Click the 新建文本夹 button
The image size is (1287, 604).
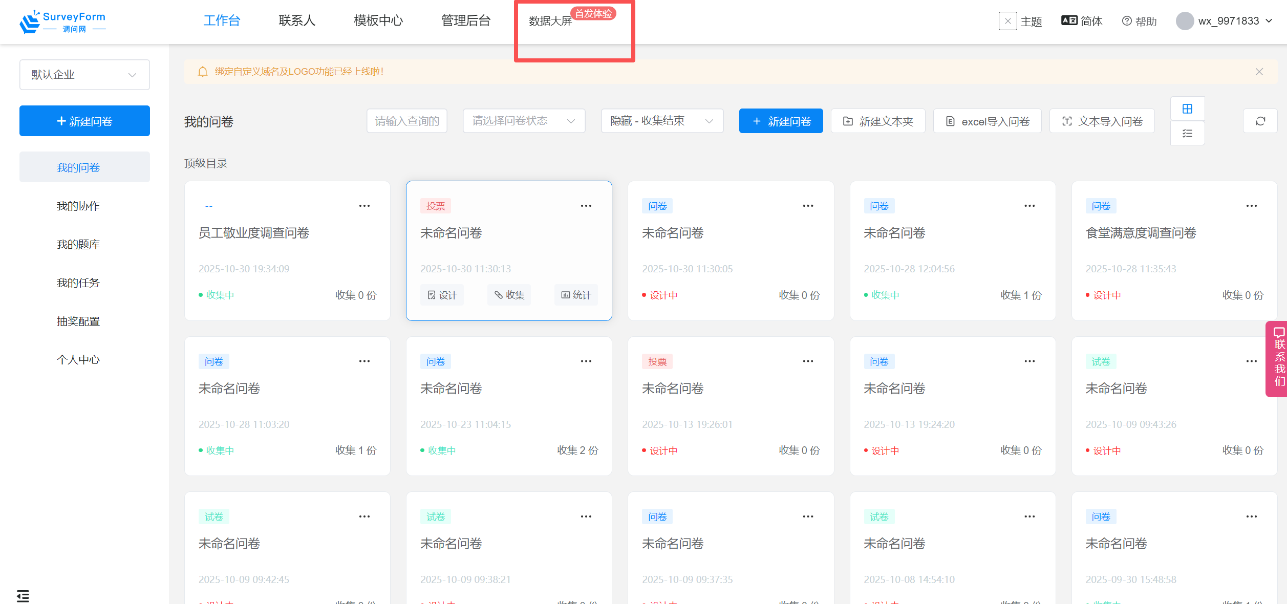(877, 121)
